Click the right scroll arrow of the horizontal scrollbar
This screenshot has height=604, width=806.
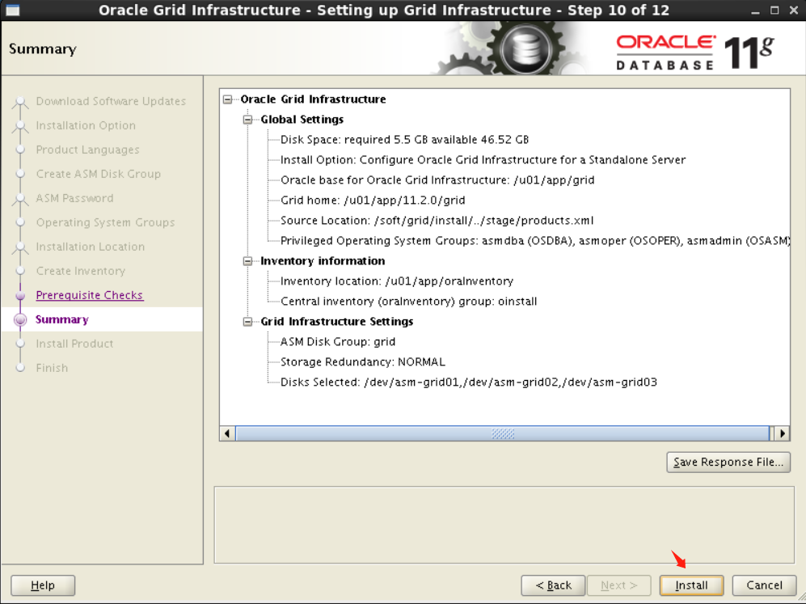coord(782,433)
